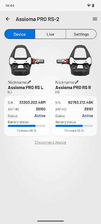Select the left serial number 33303.202.48M
This screenshot has height=224, width=101.
click(x=32, y=102)
